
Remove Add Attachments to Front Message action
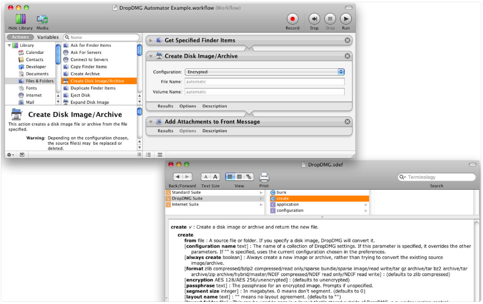click(347, 121)
